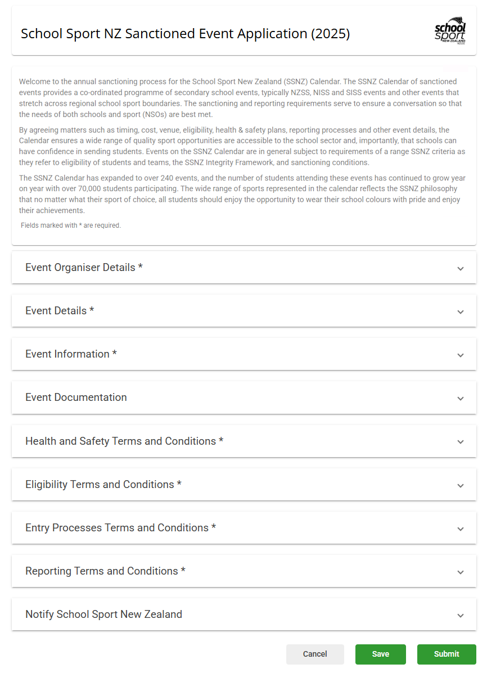
Task: Open Event Information section chevron
Action: tap(461, 355)
